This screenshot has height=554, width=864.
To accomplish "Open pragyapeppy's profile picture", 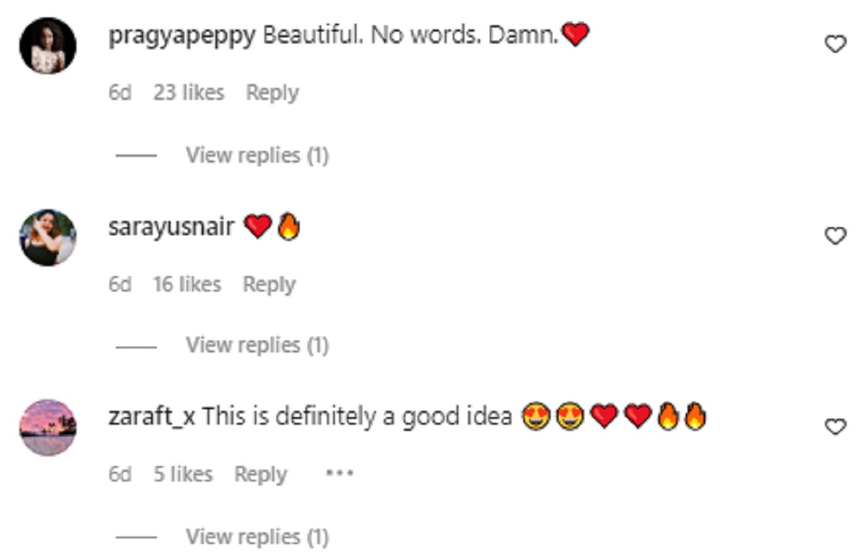I will (x=48, y=45).
